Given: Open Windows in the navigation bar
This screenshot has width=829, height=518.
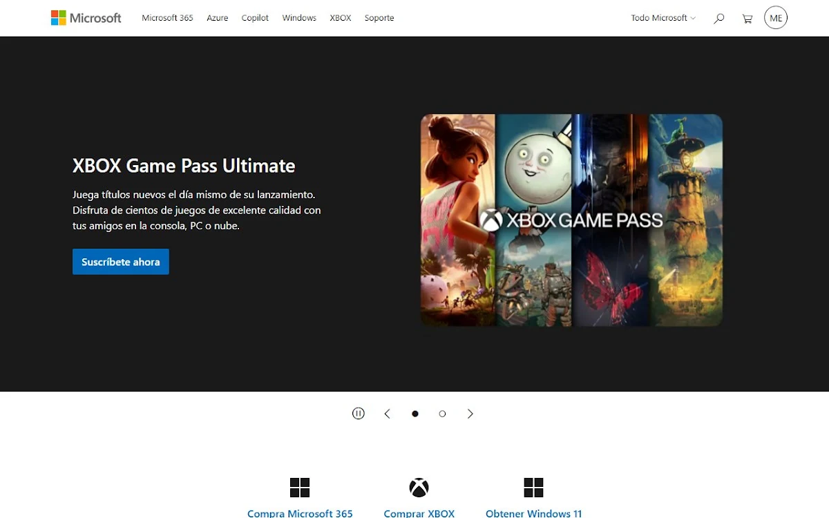Looking at the screenshot, I should (x=299, y=18).
